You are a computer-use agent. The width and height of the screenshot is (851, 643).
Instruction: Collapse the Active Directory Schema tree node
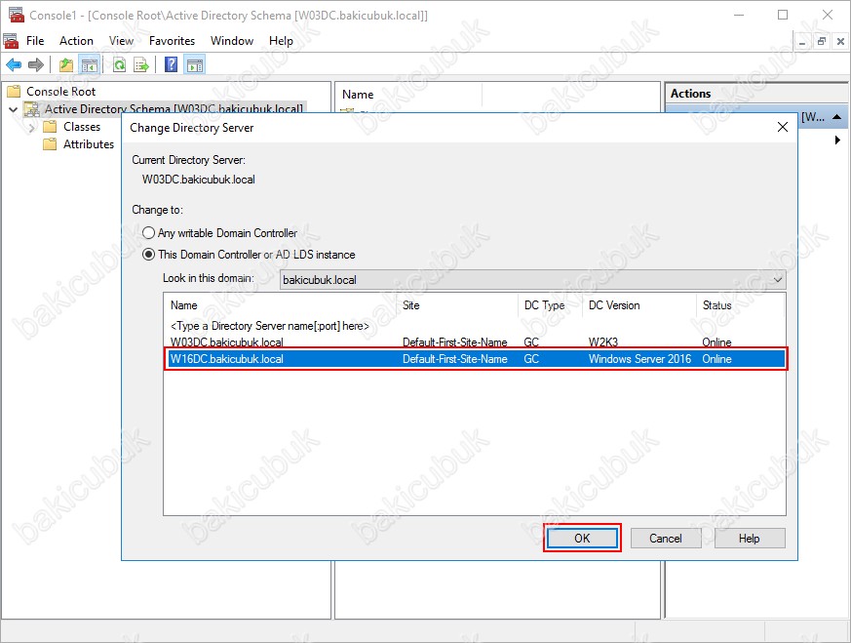point(14,109)
